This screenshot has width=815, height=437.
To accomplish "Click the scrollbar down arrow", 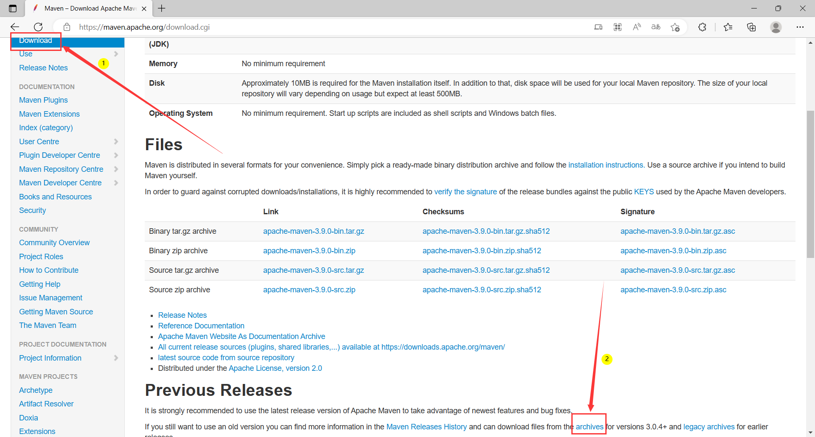I will [810, 432].
